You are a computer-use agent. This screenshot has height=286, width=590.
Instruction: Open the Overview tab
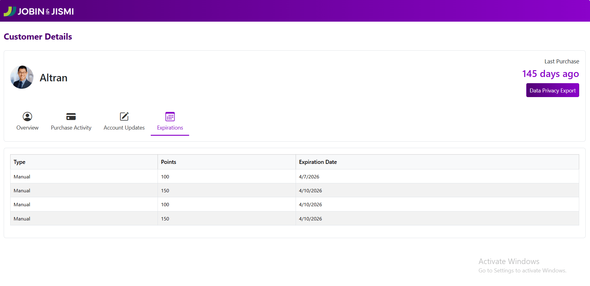[x=27, y=128]
